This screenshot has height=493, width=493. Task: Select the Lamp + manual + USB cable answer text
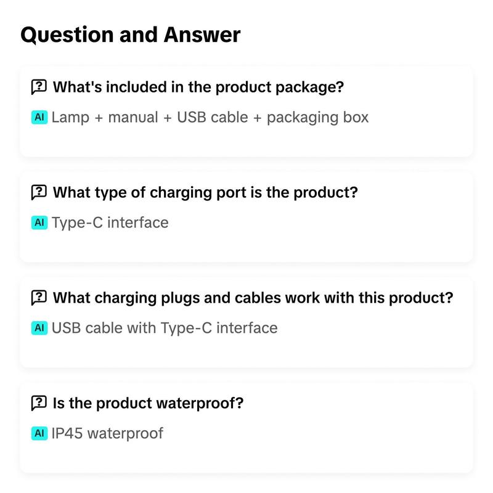[210, 118]
